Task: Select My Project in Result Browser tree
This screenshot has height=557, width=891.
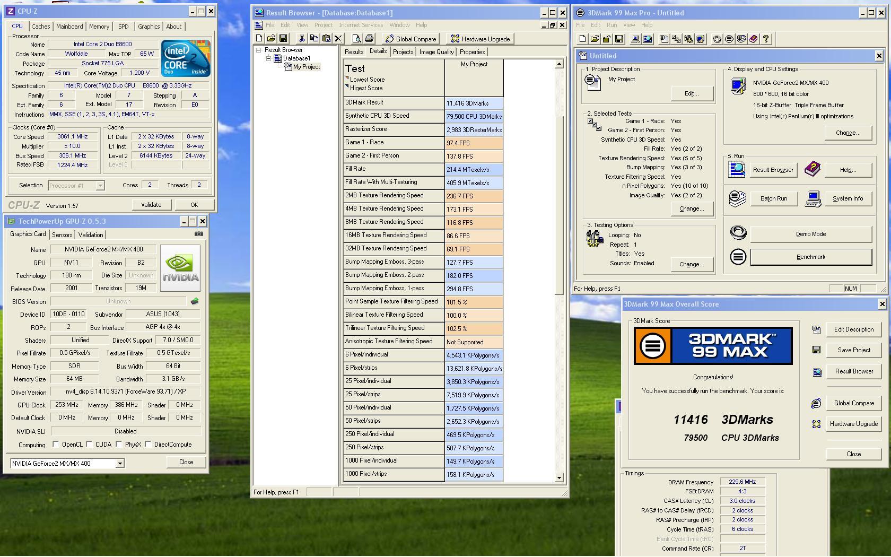Action: 307,67
